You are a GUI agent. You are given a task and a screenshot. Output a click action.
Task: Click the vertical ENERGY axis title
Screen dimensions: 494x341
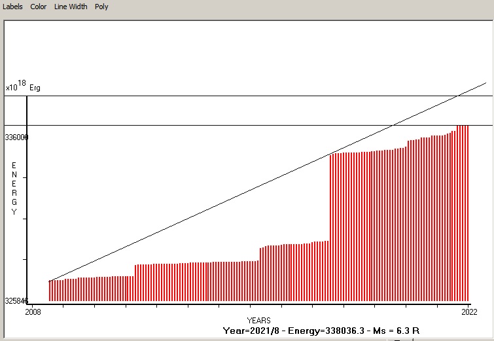pyautogui.click(x=14, y=188)
